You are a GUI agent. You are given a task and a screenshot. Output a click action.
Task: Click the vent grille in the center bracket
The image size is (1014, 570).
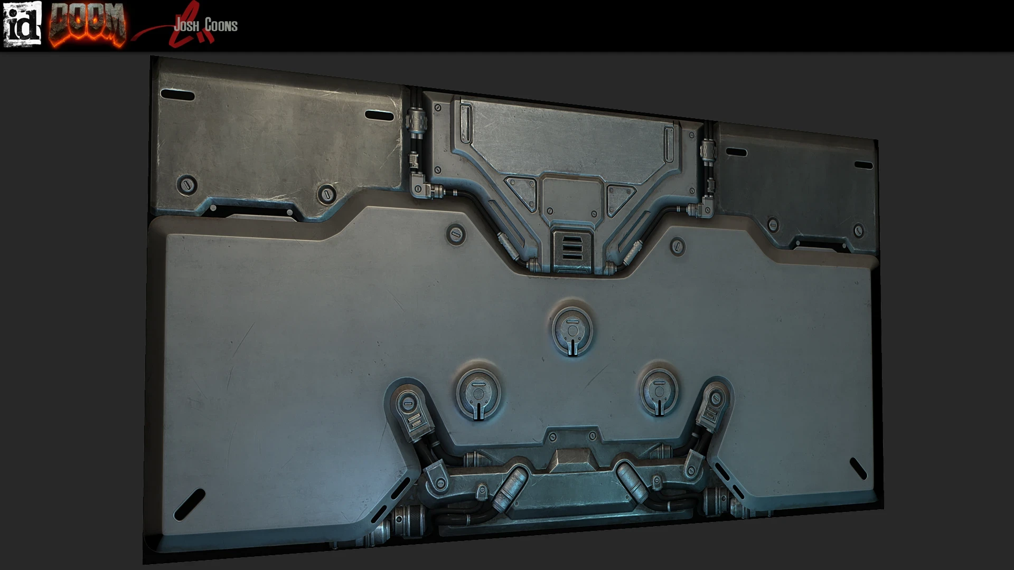pyautogui.click(x=572, y=248)
